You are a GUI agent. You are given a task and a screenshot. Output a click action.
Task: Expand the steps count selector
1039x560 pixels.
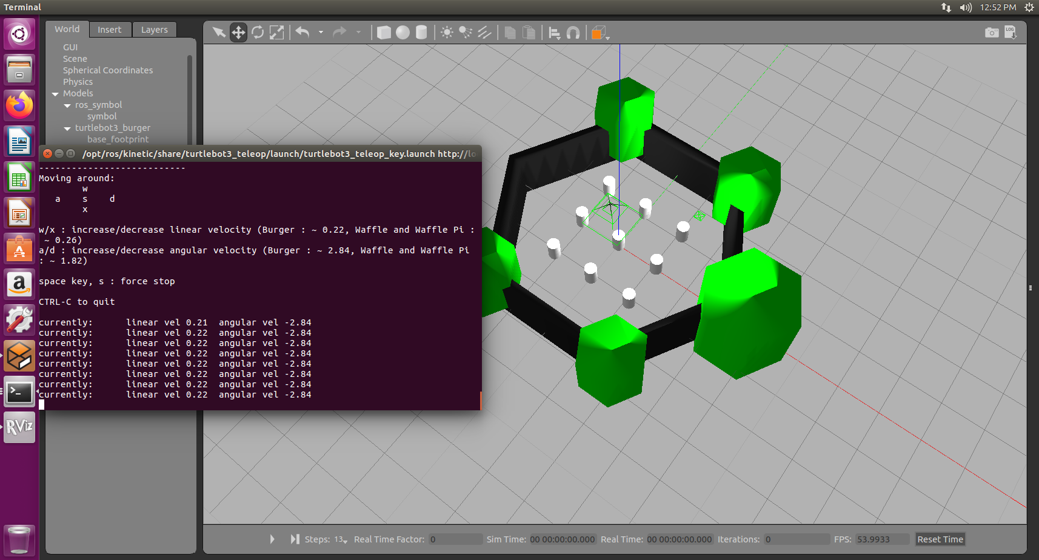344,542
